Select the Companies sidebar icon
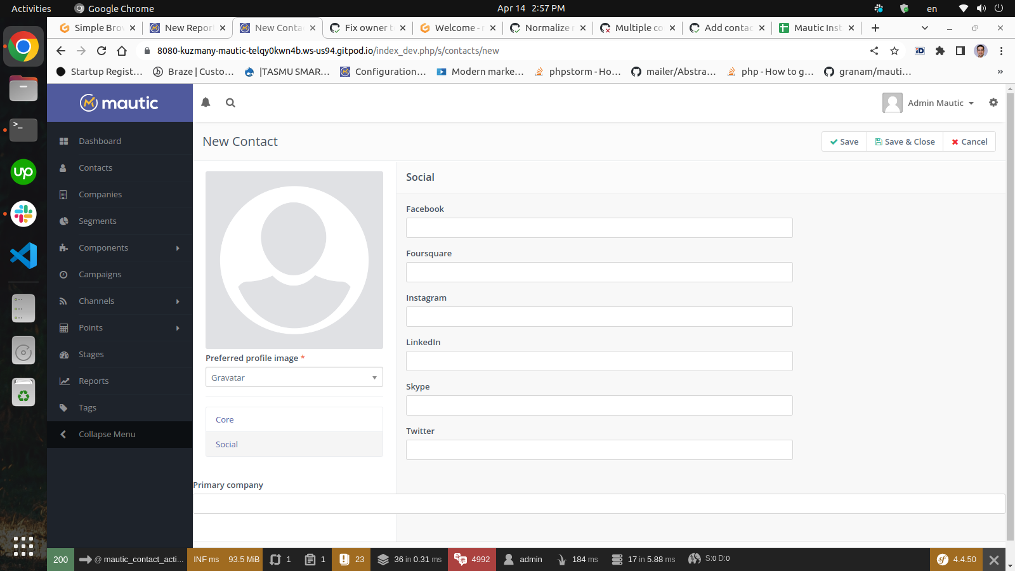The width and height of the screenshot is (1015, 571). point(63,194)
